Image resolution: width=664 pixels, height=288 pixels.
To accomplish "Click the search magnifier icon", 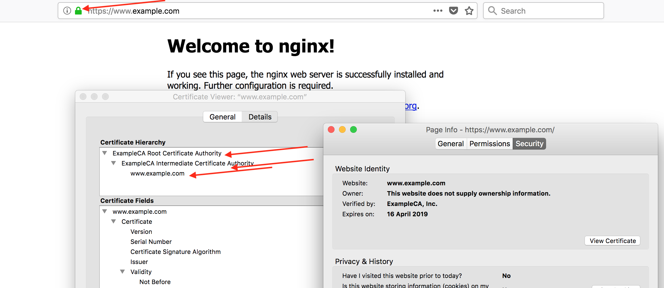I will (493, 11).
